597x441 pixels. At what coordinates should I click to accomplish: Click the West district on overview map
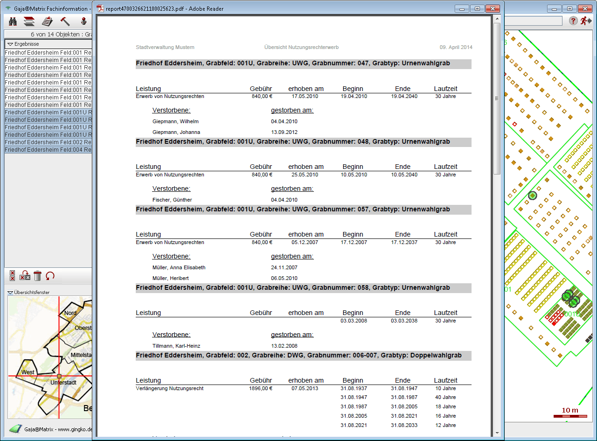(x=28, y=372)
